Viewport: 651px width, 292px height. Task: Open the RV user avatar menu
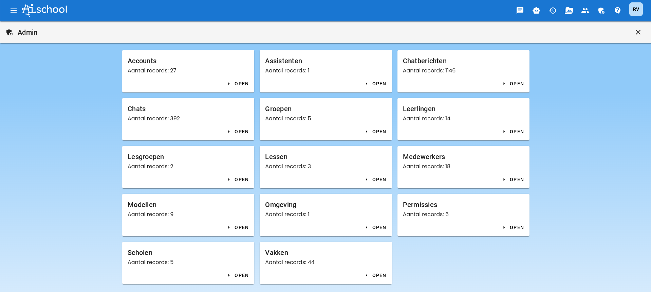pos(636,10)
